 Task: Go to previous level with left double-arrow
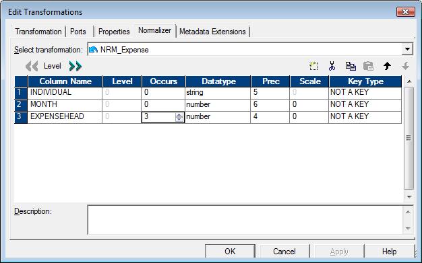click(x=32, y=66)
